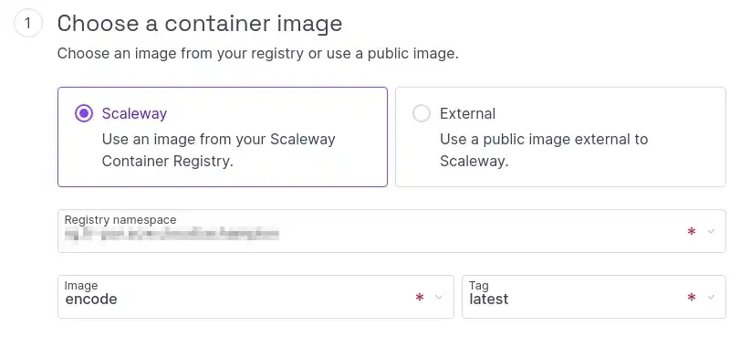Click the Registry namespace field label
The width and height of the screenshot is (740, 358).
pos(120,220)
